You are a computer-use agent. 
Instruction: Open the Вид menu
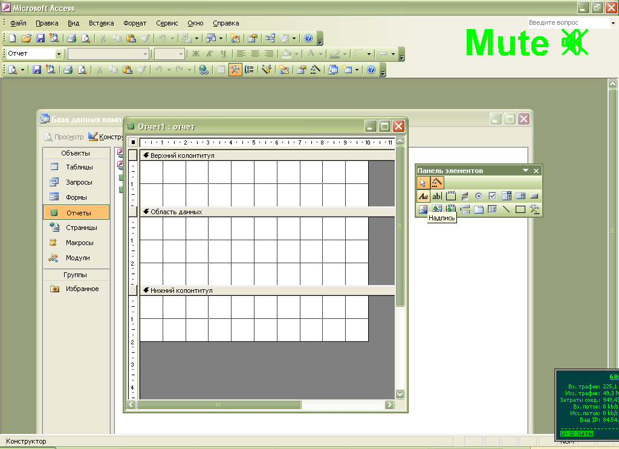point(73,23)
